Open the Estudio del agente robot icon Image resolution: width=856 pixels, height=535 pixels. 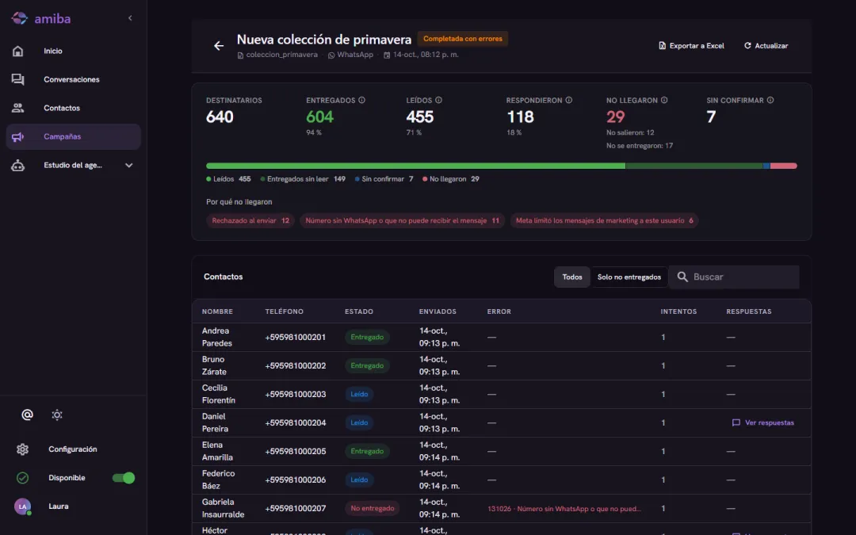[18, 166]
